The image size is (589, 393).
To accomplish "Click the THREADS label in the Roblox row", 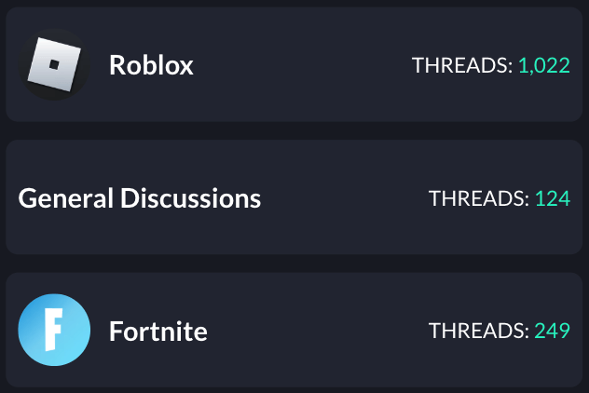I will tap(461, 65).
